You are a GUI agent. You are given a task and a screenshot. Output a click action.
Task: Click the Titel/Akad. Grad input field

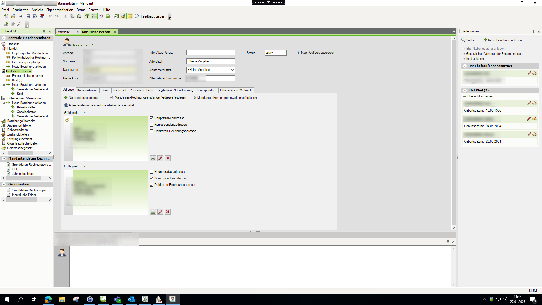[210, 53]
